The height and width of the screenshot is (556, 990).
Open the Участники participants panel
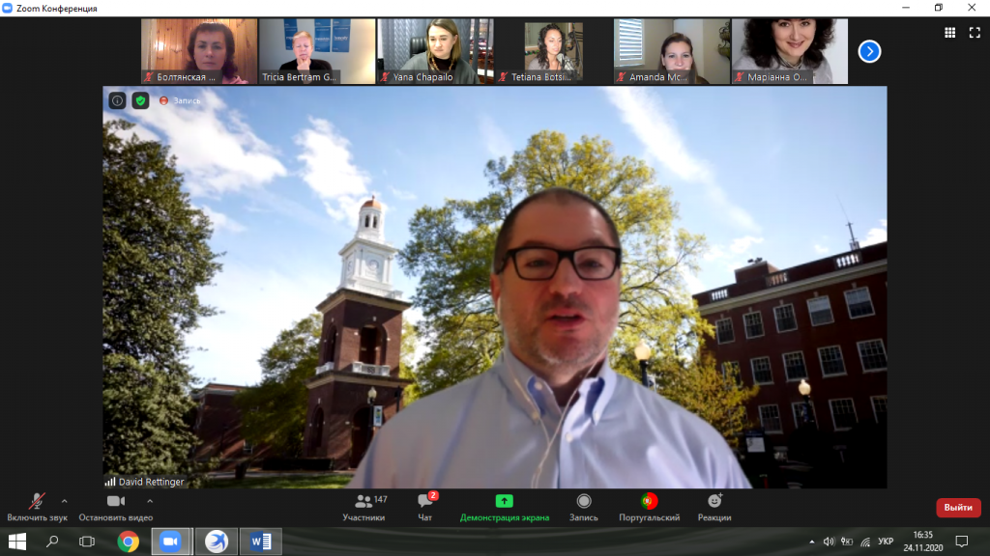point(364,508)
